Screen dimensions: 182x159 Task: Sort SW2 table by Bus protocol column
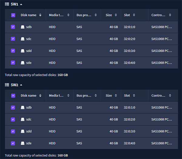pyautogui.click(x=96, y=95)
